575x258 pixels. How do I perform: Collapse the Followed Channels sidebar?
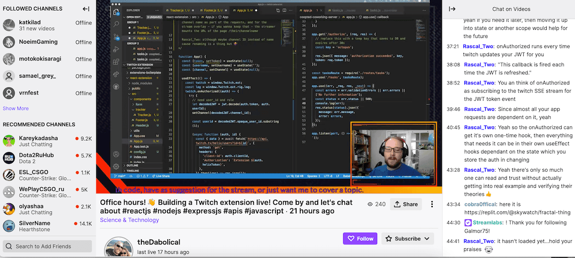pyautogui.click(x=86, y=9)
